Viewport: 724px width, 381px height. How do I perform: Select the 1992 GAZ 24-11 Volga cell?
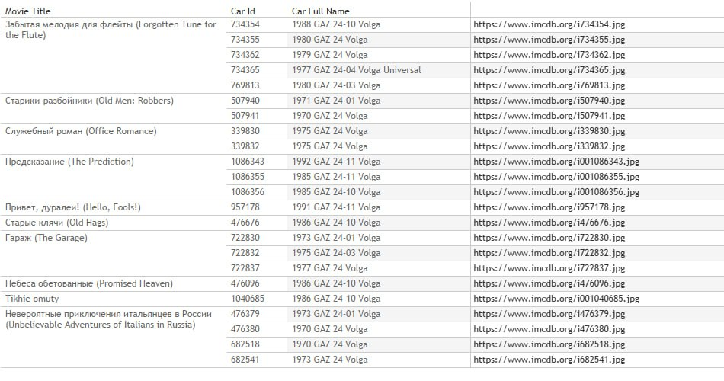[x=336, y=162]
